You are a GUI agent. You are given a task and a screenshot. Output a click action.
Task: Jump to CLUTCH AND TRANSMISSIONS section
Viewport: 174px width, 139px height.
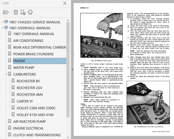[37, 135]
